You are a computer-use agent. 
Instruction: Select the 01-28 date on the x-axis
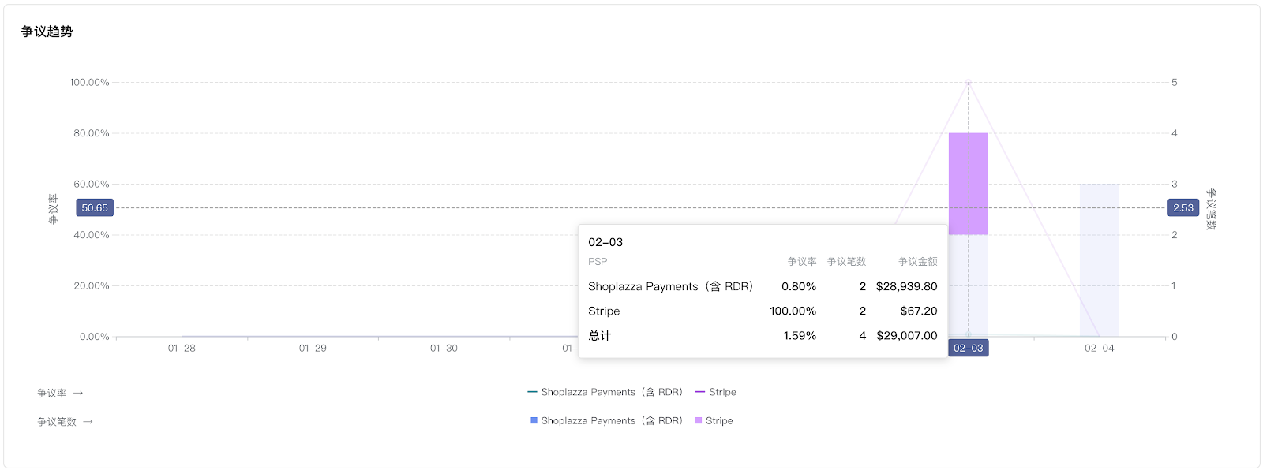click(x=182, y=348)
